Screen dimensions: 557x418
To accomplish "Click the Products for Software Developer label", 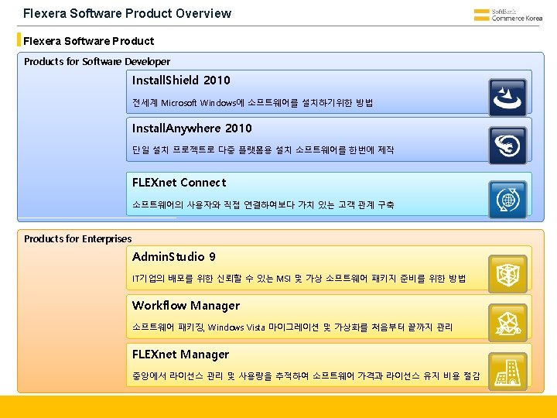I will (x=97, y=61).
